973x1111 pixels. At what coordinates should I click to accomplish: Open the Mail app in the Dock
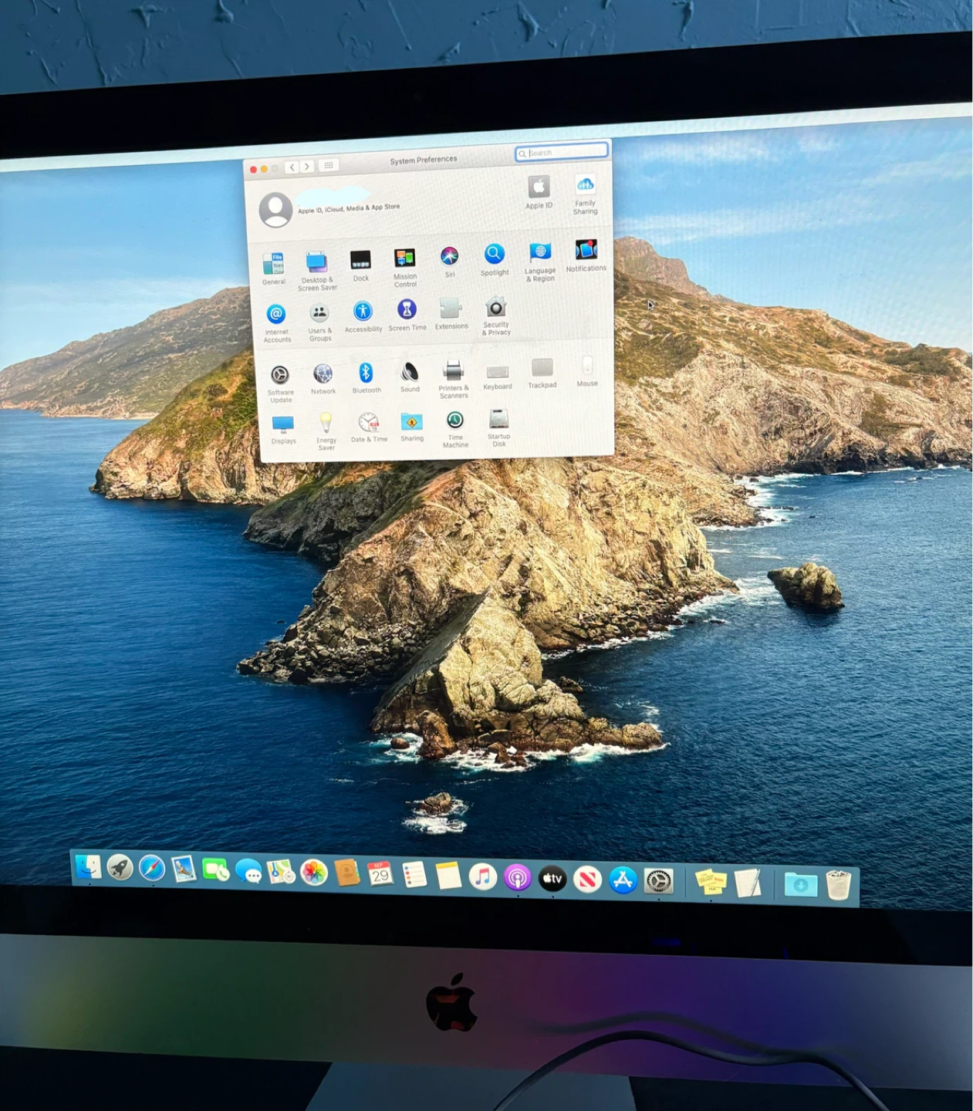click(184, 870)
